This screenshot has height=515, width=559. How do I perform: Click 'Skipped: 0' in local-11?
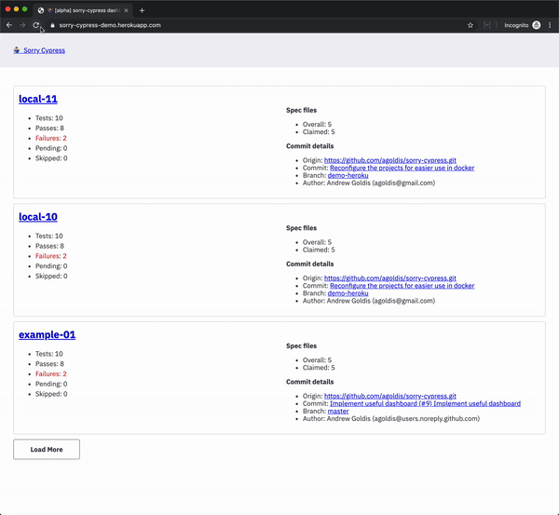[x=51, y=158]
